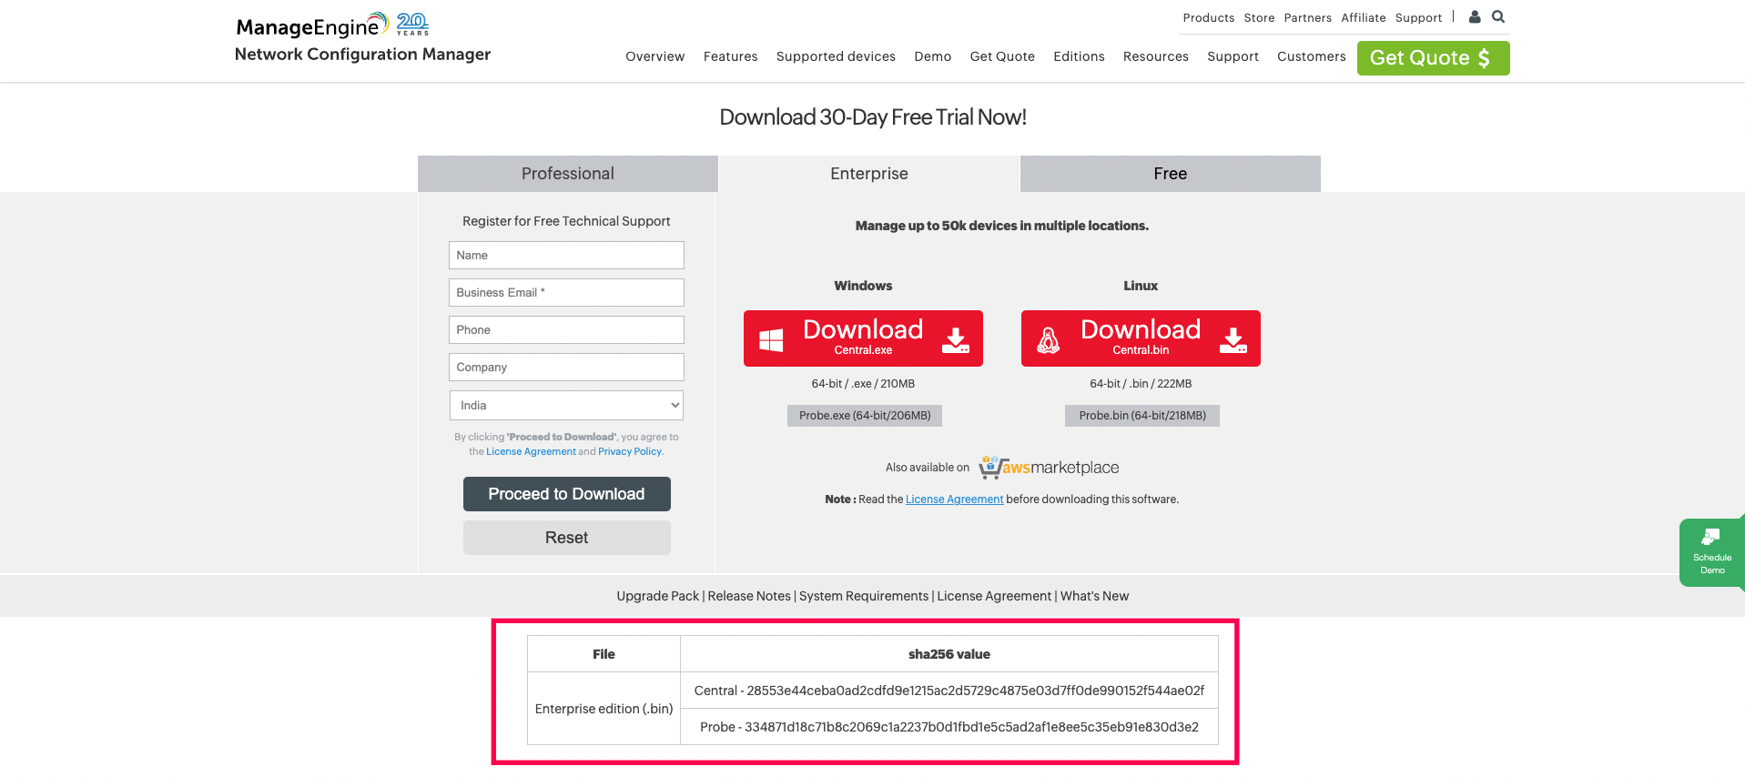
Task: Click Network Configuration Manager title
Action: point(362,55)
